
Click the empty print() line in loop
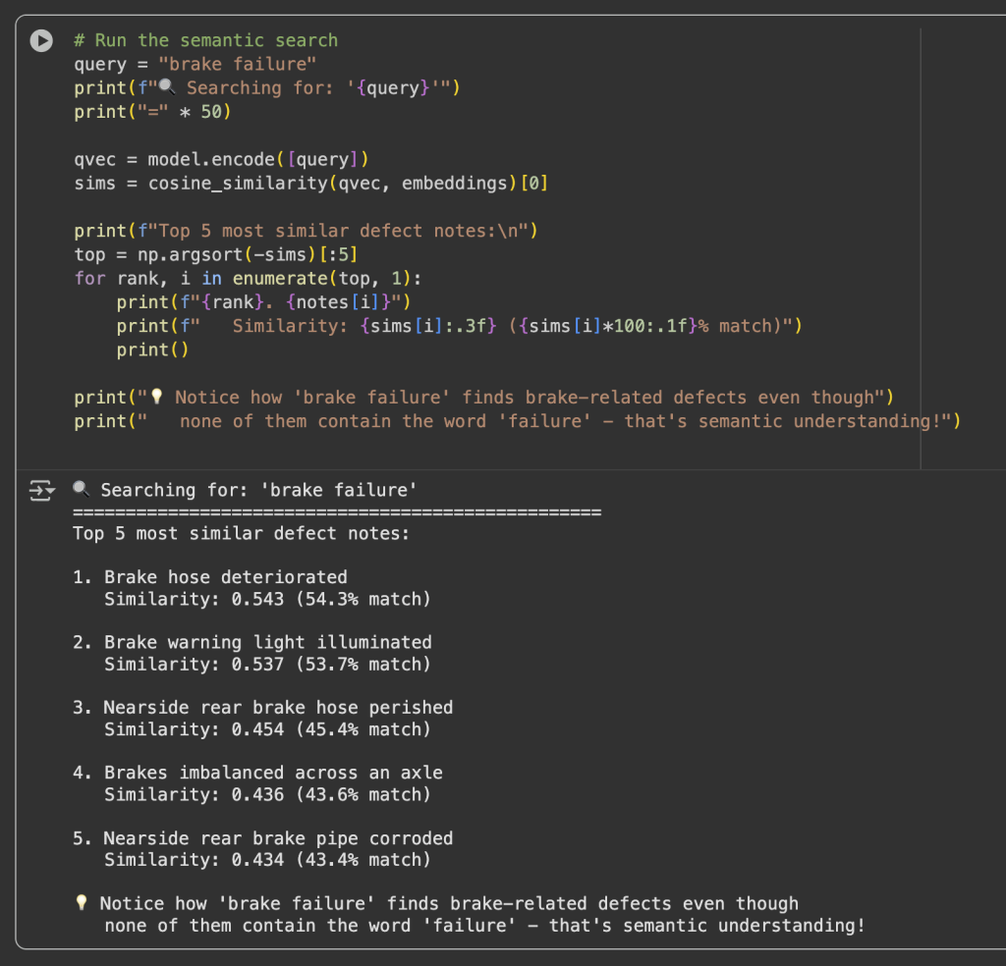tap(152, 349)
